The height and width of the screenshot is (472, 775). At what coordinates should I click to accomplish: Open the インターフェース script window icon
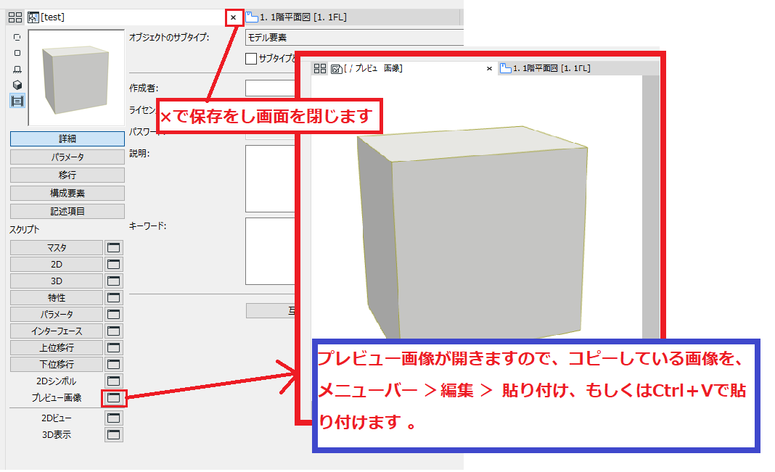(114, 331)
